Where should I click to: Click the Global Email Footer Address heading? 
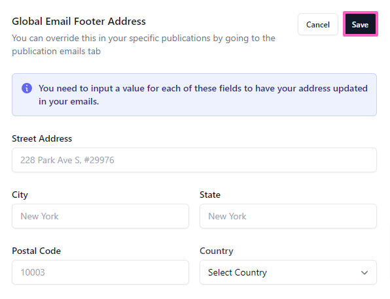(79, 21)
